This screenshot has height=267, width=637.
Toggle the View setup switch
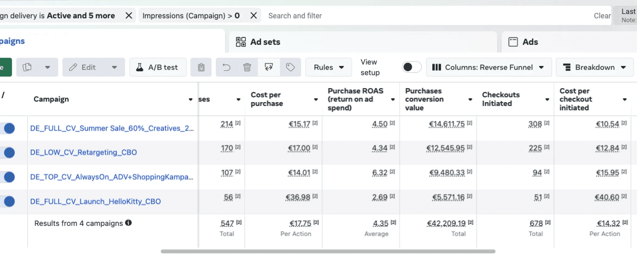(411, 67)
